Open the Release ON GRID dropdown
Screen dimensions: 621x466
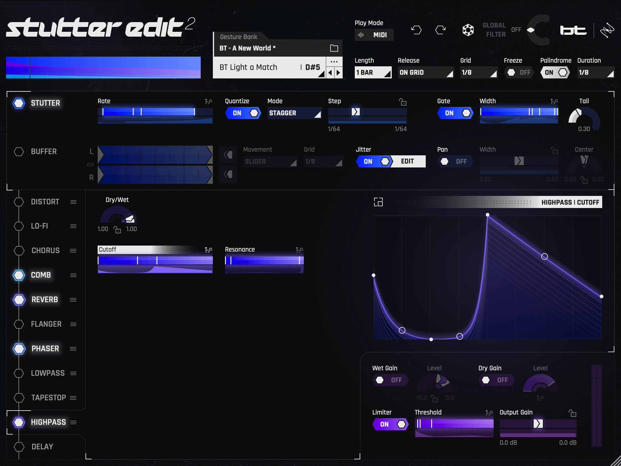426,72
